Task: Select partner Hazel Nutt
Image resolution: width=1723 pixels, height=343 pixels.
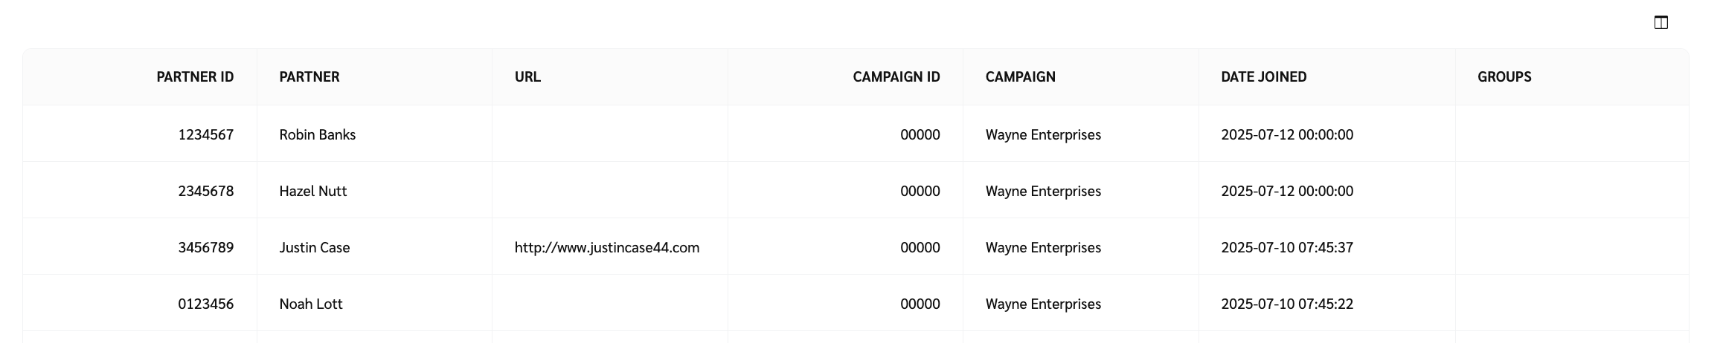Action: [312, 192]
